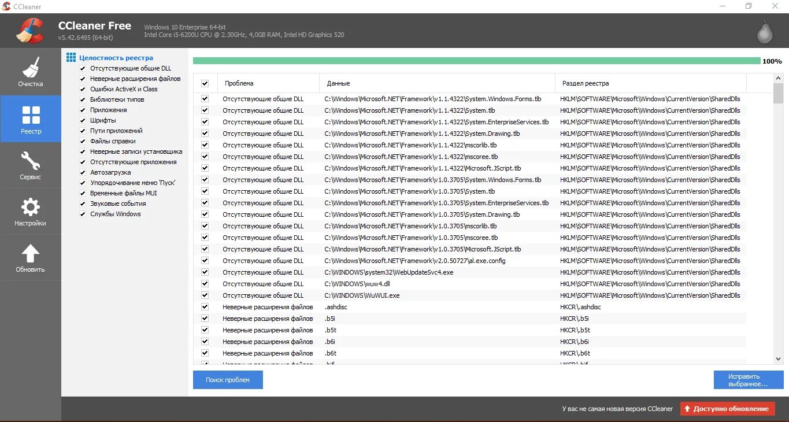The height and width of the screenshot is (422, 789).
Task: Uncheck the .b6t extension row
Action: [205, 353]
